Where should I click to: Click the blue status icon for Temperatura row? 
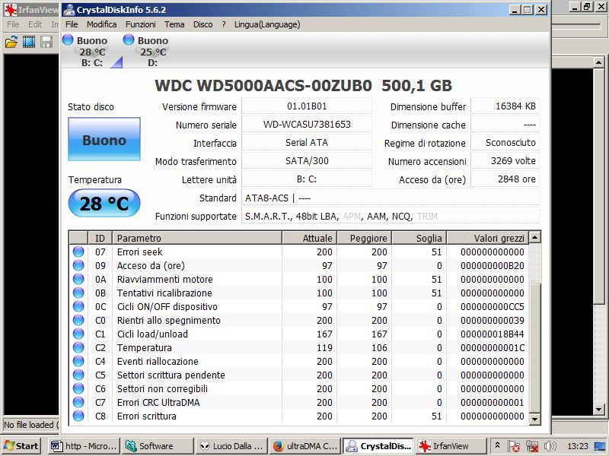[x=78, y=348]
